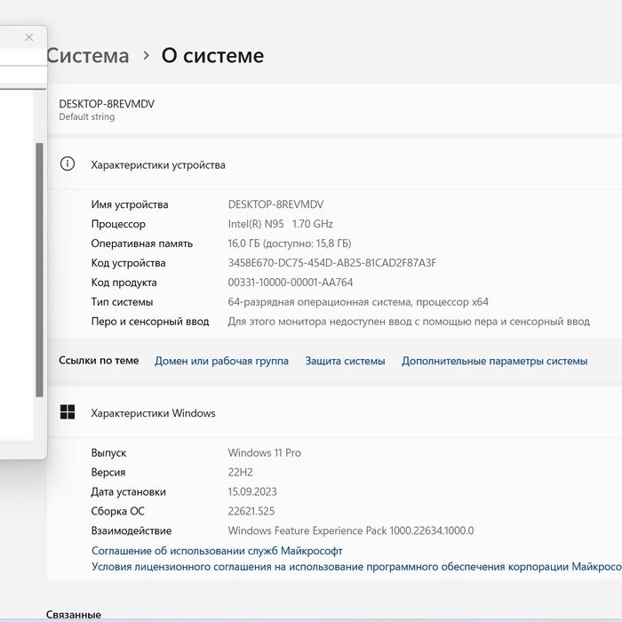Select RAM value 16,0 ГБ
622x622 pixels.
[x=290, y=243]
